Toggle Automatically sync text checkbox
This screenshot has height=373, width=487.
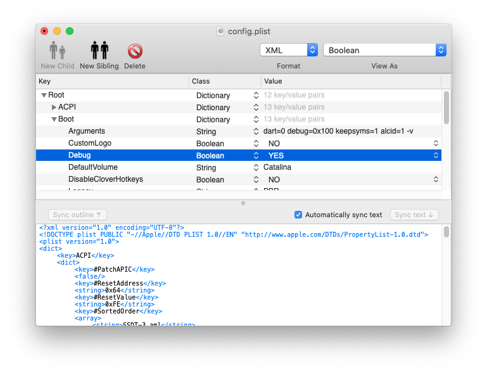pyautogui.click(x=298, y=215)
